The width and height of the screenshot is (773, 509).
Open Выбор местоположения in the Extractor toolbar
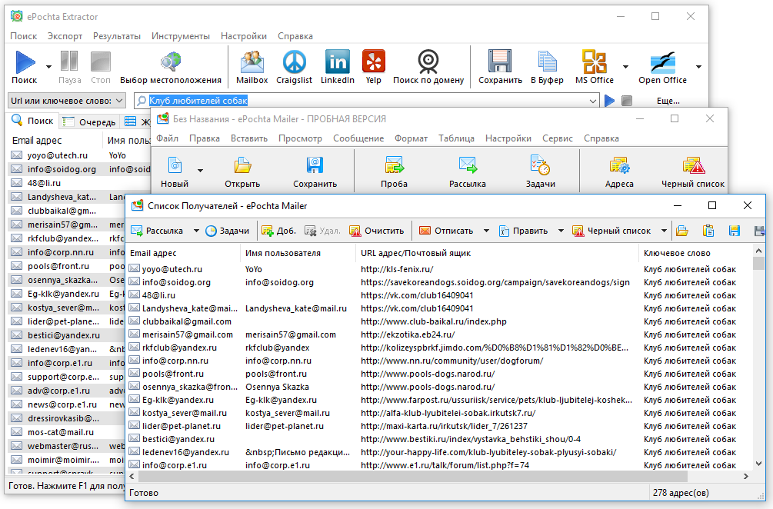[171, 67]
